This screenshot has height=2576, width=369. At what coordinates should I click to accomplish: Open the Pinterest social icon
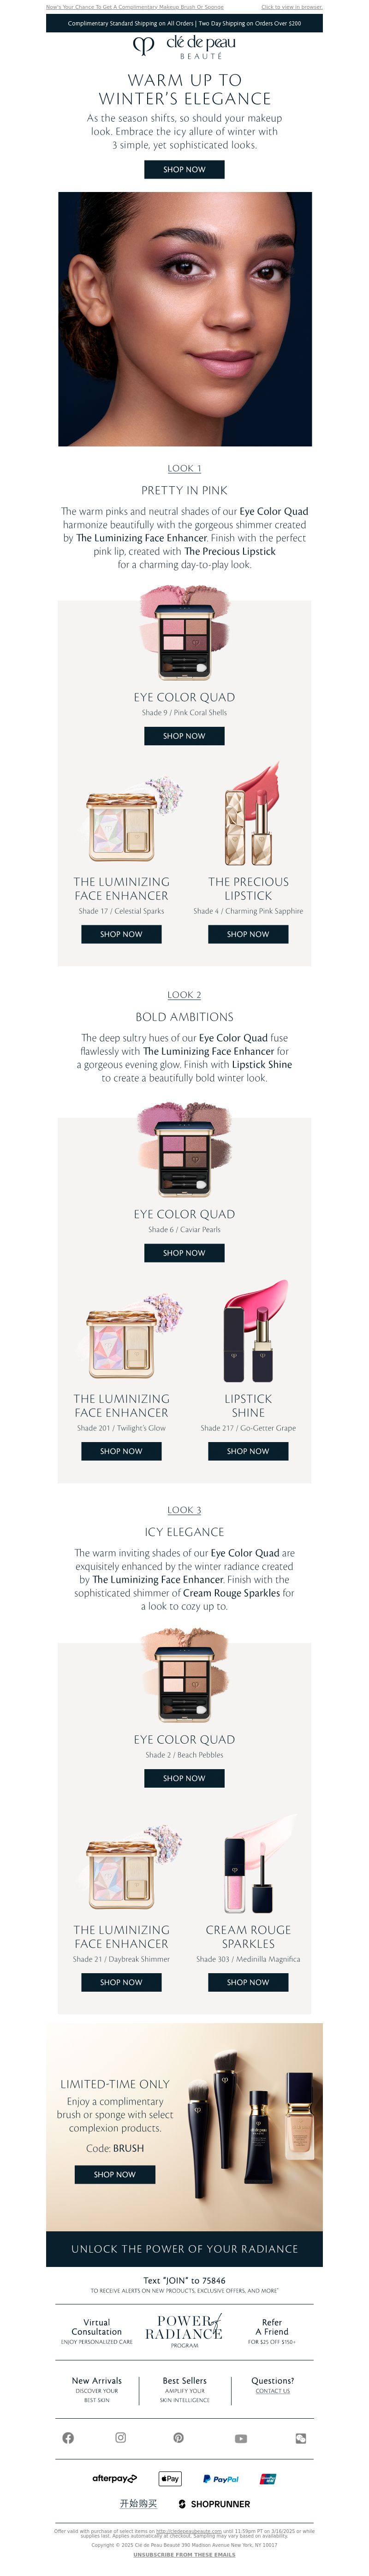179,2437
